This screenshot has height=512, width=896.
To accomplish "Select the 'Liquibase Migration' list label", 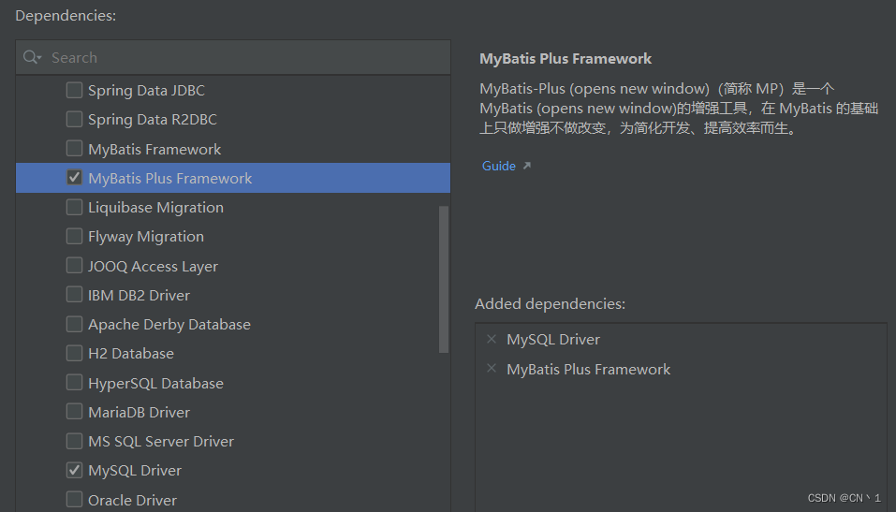I will pyautogui.click(x=155, y=208).
